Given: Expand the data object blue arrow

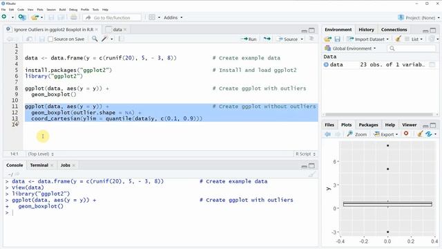Looking at the screenshot, I should [x=326, y=64].
